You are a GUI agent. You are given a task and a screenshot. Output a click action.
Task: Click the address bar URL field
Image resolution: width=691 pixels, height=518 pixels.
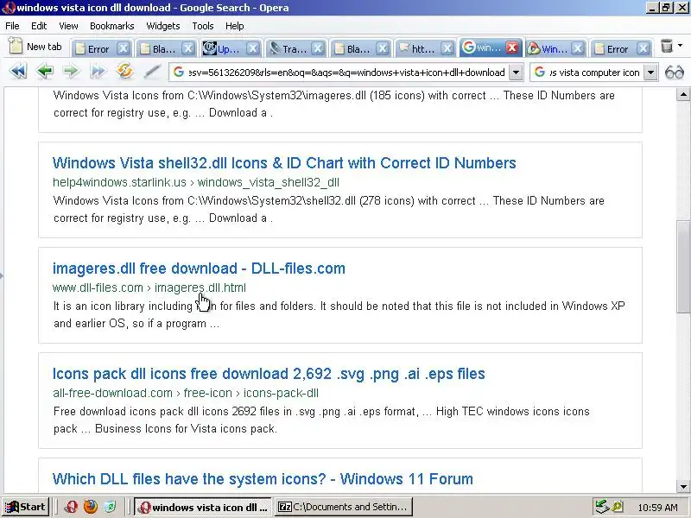tap(346, 73)
